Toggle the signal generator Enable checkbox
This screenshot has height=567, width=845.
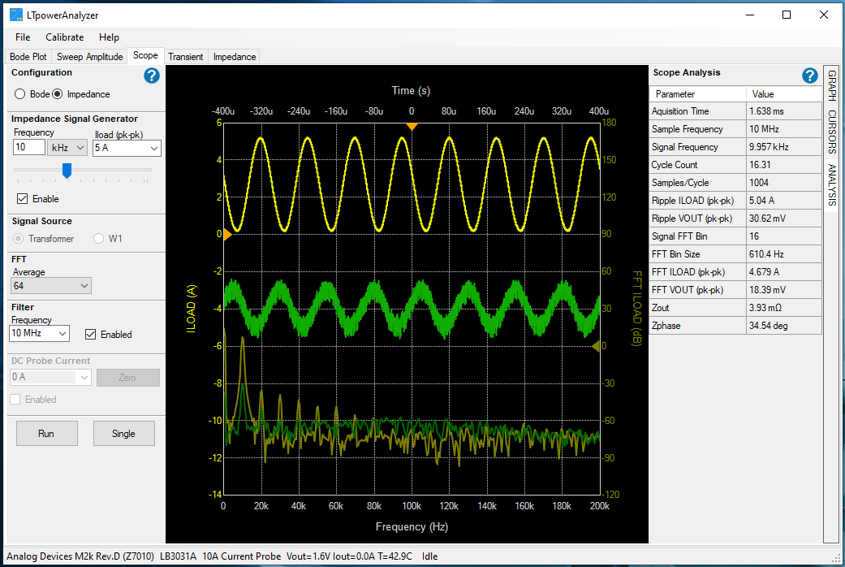click(x=22, y=199)
